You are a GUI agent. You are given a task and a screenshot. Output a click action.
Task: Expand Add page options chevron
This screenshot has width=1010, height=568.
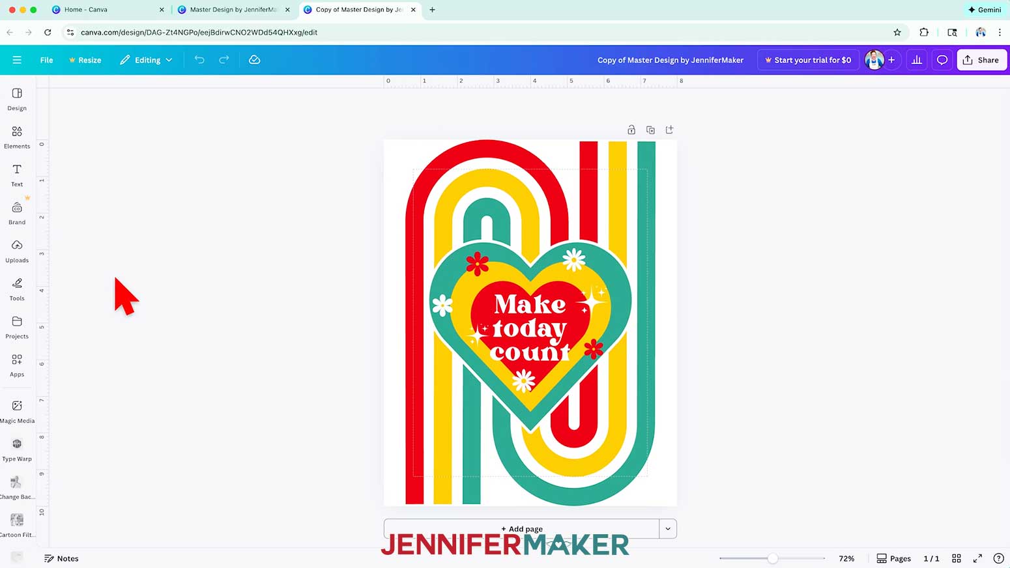point(668,528)
